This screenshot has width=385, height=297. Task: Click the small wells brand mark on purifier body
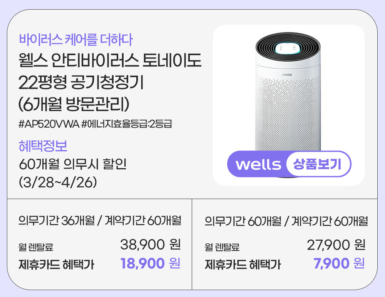287,74
